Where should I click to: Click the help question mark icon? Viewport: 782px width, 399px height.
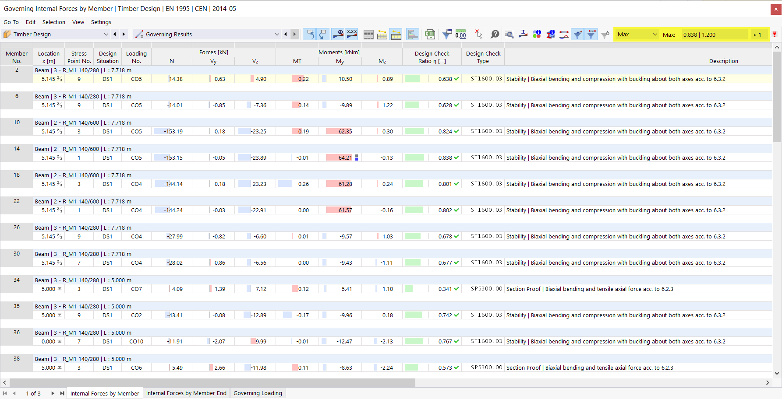495,34
